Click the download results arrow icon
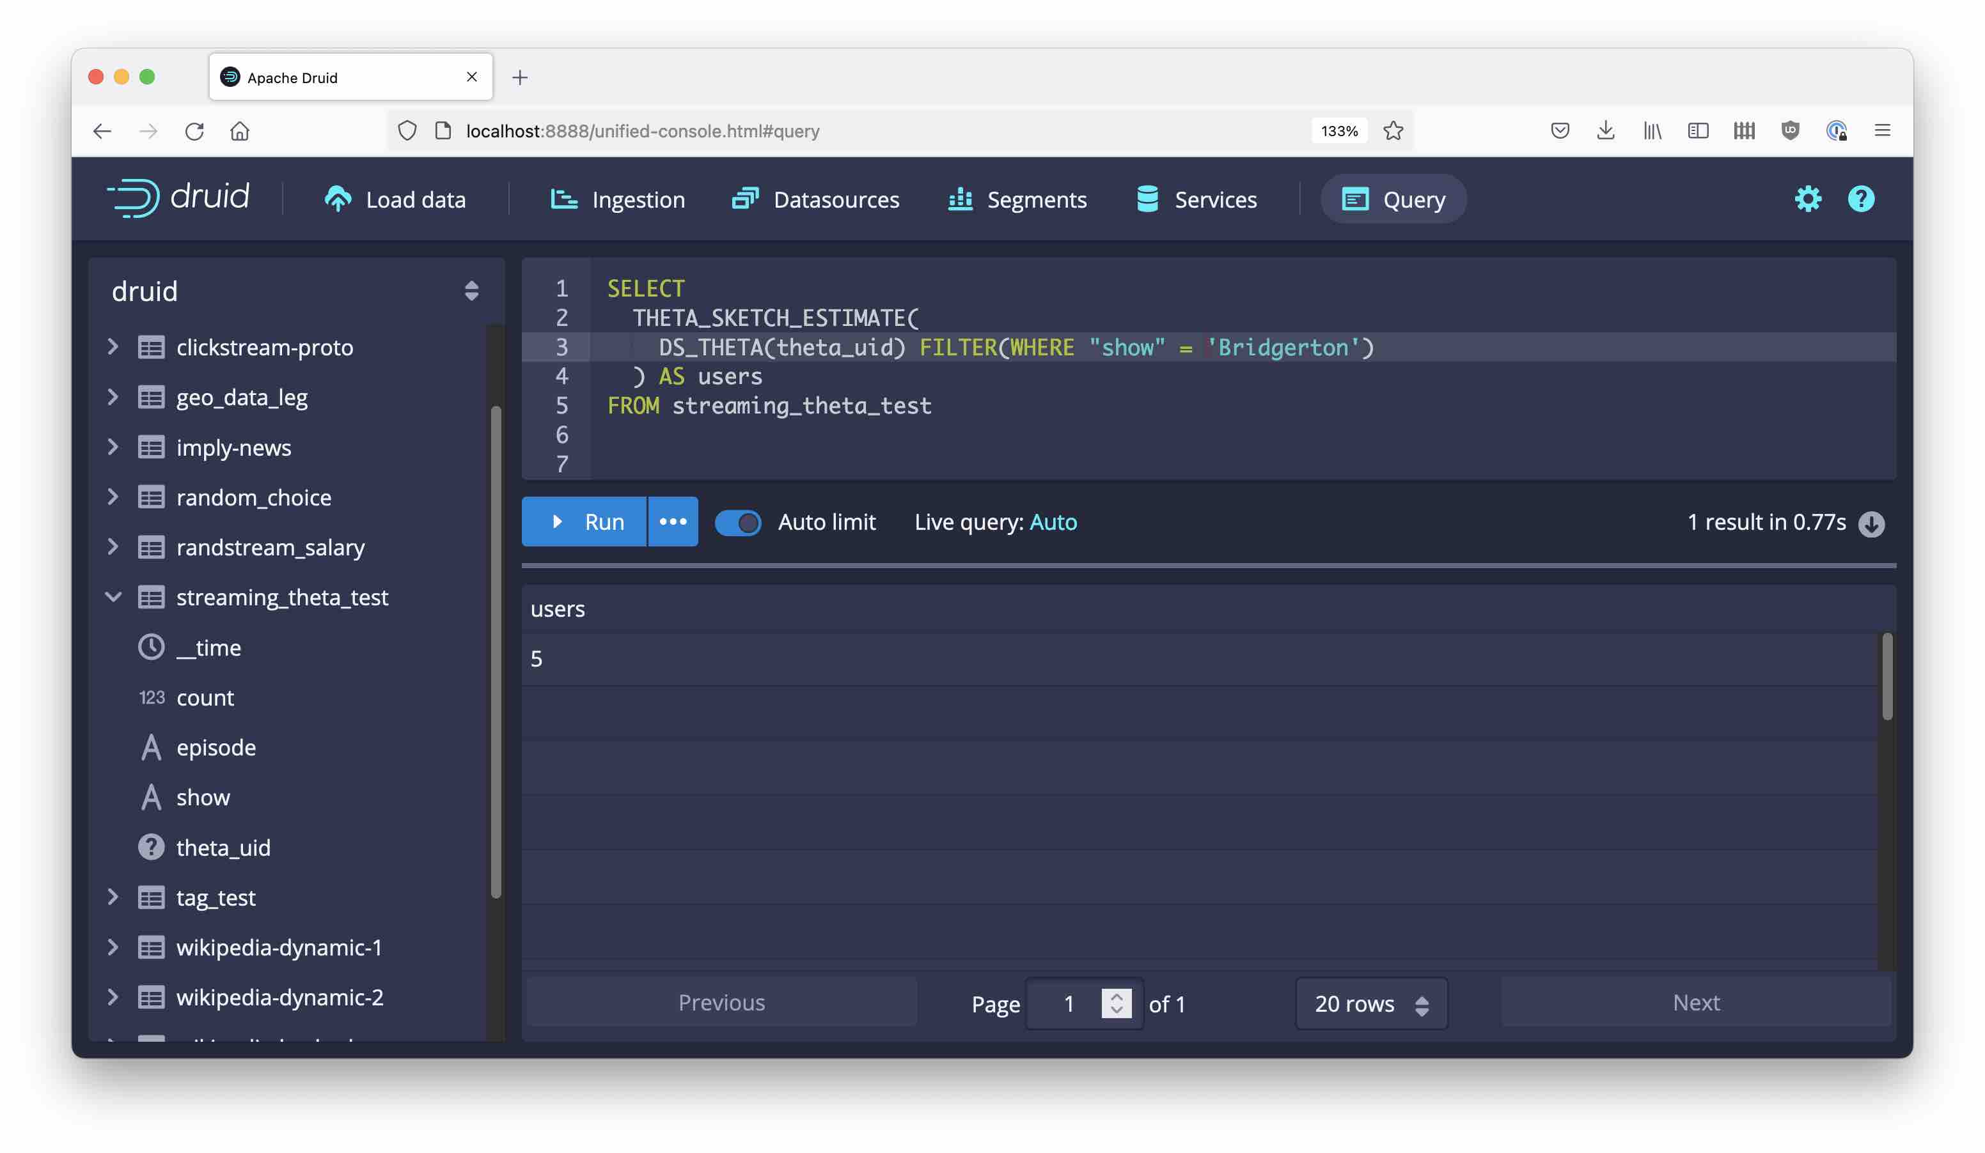Image resolution: width=1985 pixels, height=1153 pixels. coord(1871,523)
